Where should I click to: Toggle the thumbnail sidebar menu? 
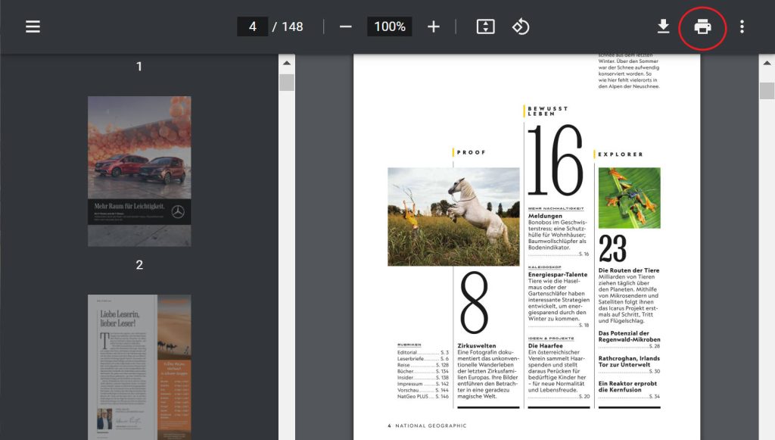[32, 26]
